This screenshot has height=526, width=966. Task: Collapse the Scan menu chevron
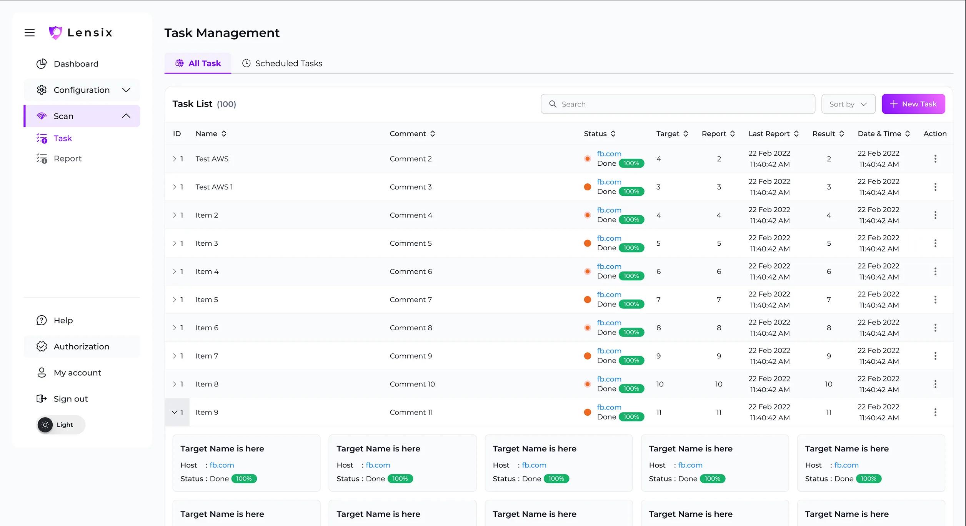(126, 116)
